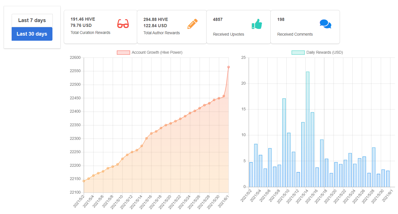Toggle the Account Growth (Hive Power) legend
398x214 pixels.
150,52
